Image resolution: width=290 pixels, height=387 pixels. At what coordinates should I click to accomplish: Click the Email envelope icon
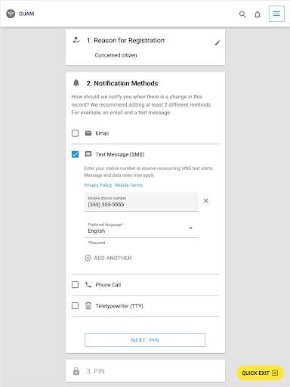pyautogui.click(x=88, y=133)
